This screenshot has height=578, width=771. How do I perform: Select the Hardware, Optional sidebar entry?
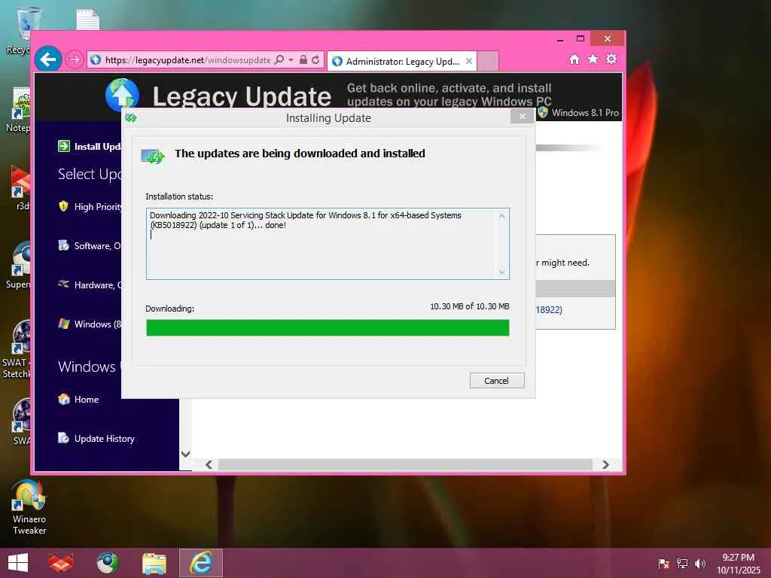coord(90,284)
